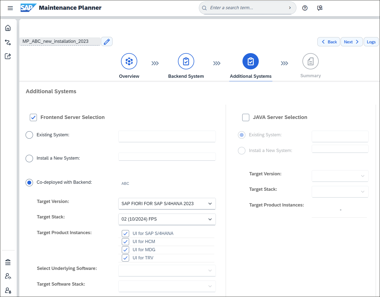Select frontend Install a New System radio

pyautogui.click(x=29, y=158)
